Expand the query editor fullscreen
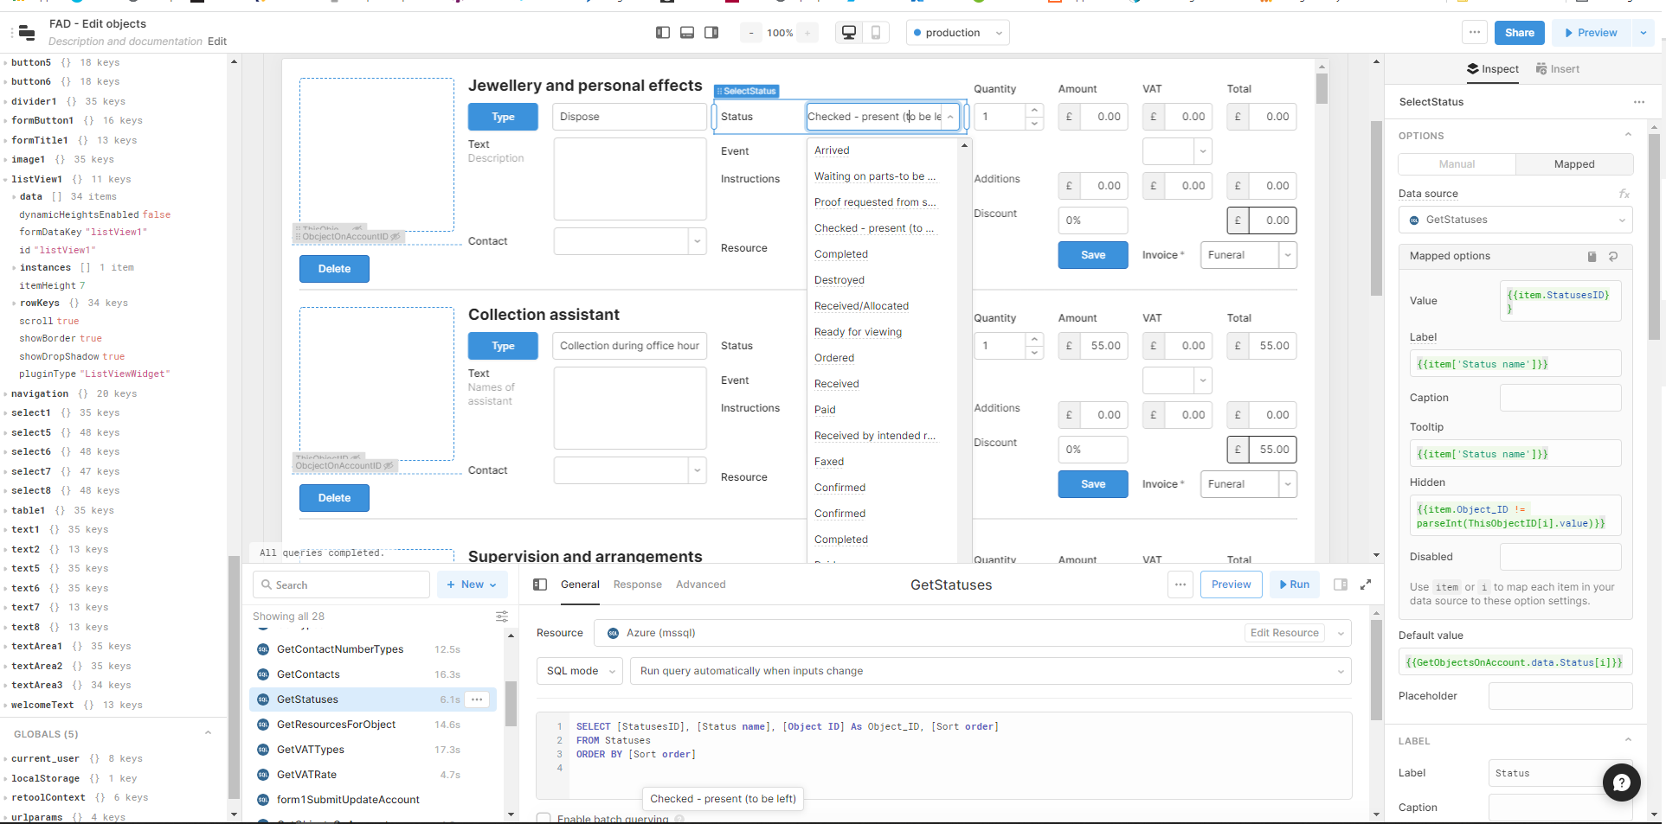Viewport: 1666px width, 824px height. pos(1366,584)
